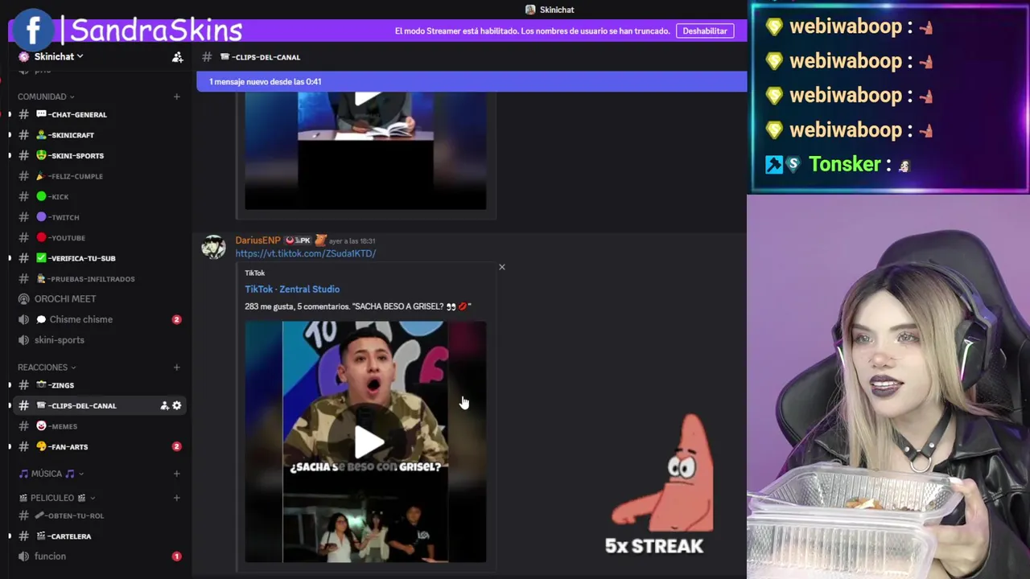The image size is (1030, 579).
Task: Click the funcion channel notification badge
Action: [x=176, y=556]
